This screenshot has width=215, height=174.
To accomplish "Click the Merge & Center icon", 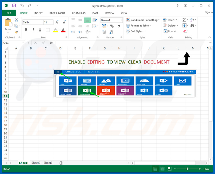I will pos(94,26).
